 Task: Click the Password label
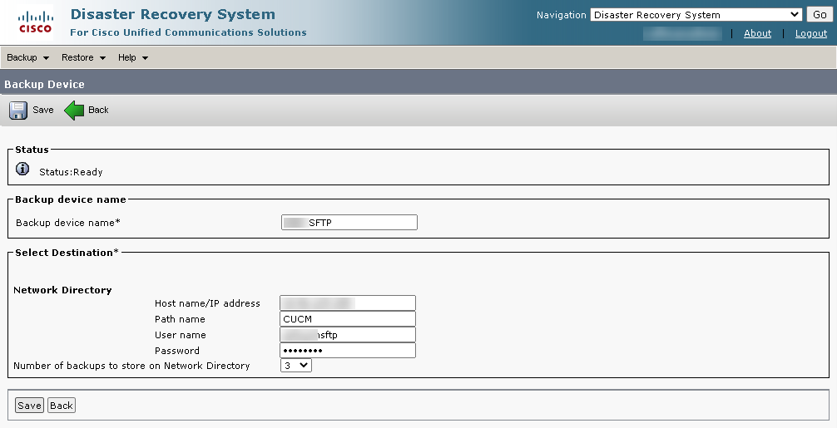177,351
